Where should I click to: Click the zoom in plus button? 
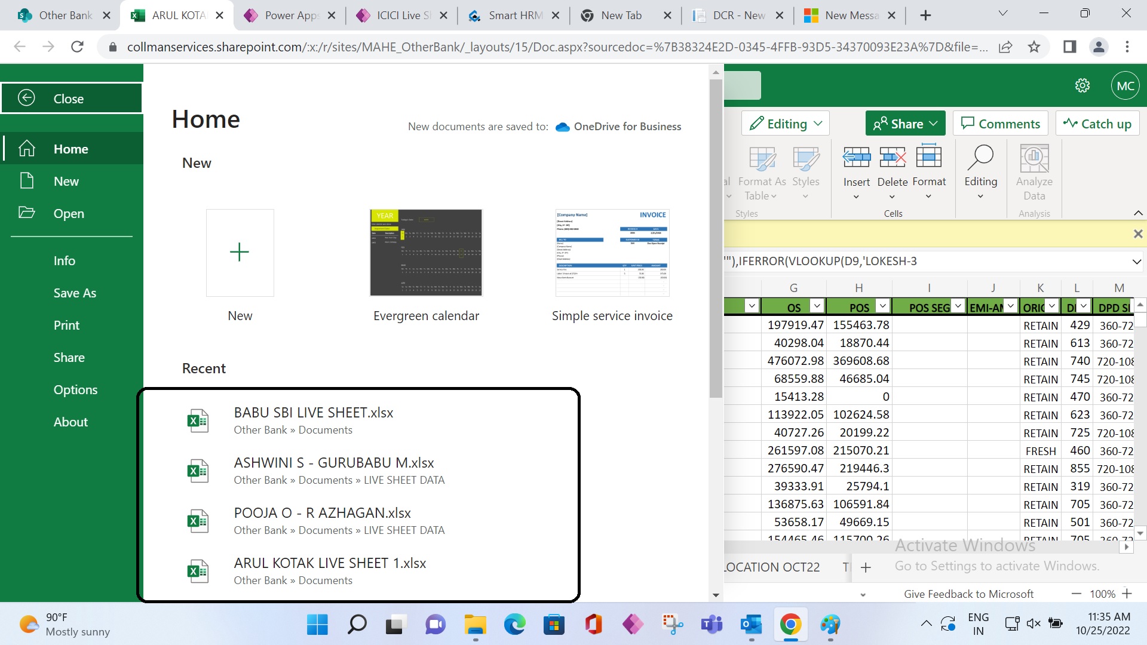[1127, 594]
